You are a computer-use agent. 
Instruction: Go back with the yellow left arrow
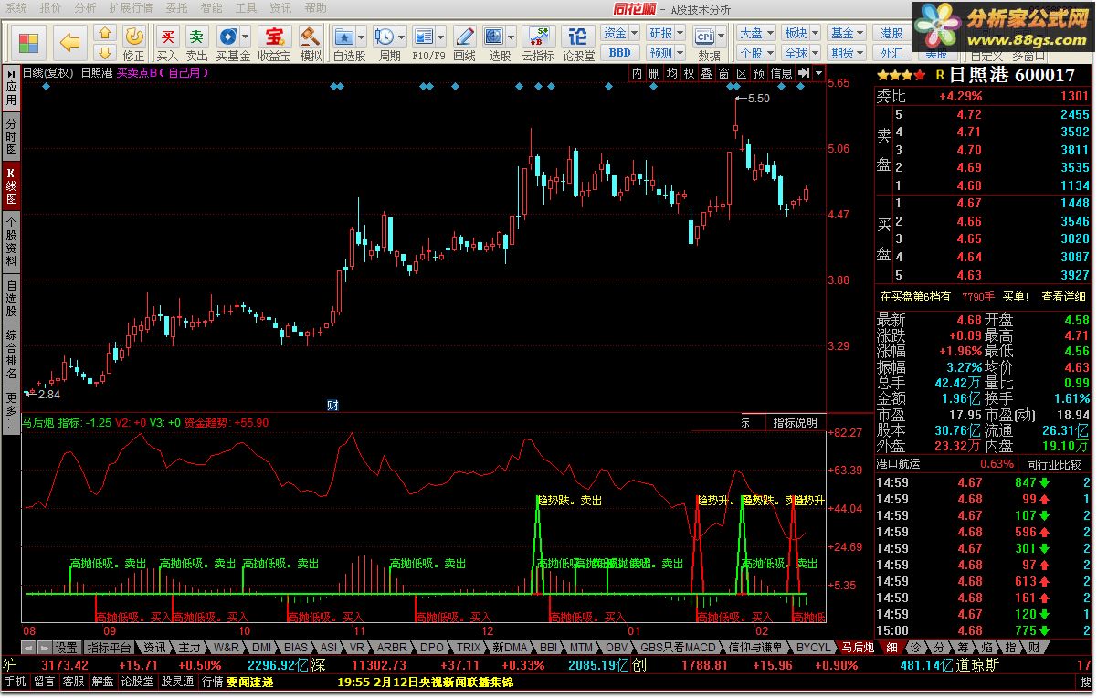[69, 41]
